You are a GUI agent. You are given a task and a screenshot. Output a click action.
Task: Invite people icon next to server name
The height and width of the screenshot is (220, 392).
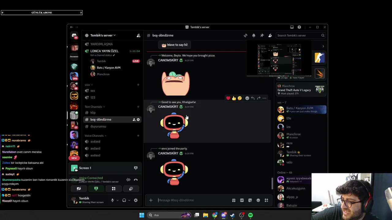(138, 35)
